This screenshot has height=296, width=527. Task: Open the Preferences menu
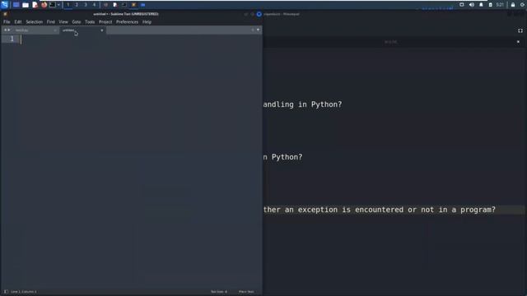pos(127,22)
